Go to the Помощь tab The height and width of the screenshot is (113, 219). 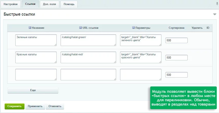point(69,4)
